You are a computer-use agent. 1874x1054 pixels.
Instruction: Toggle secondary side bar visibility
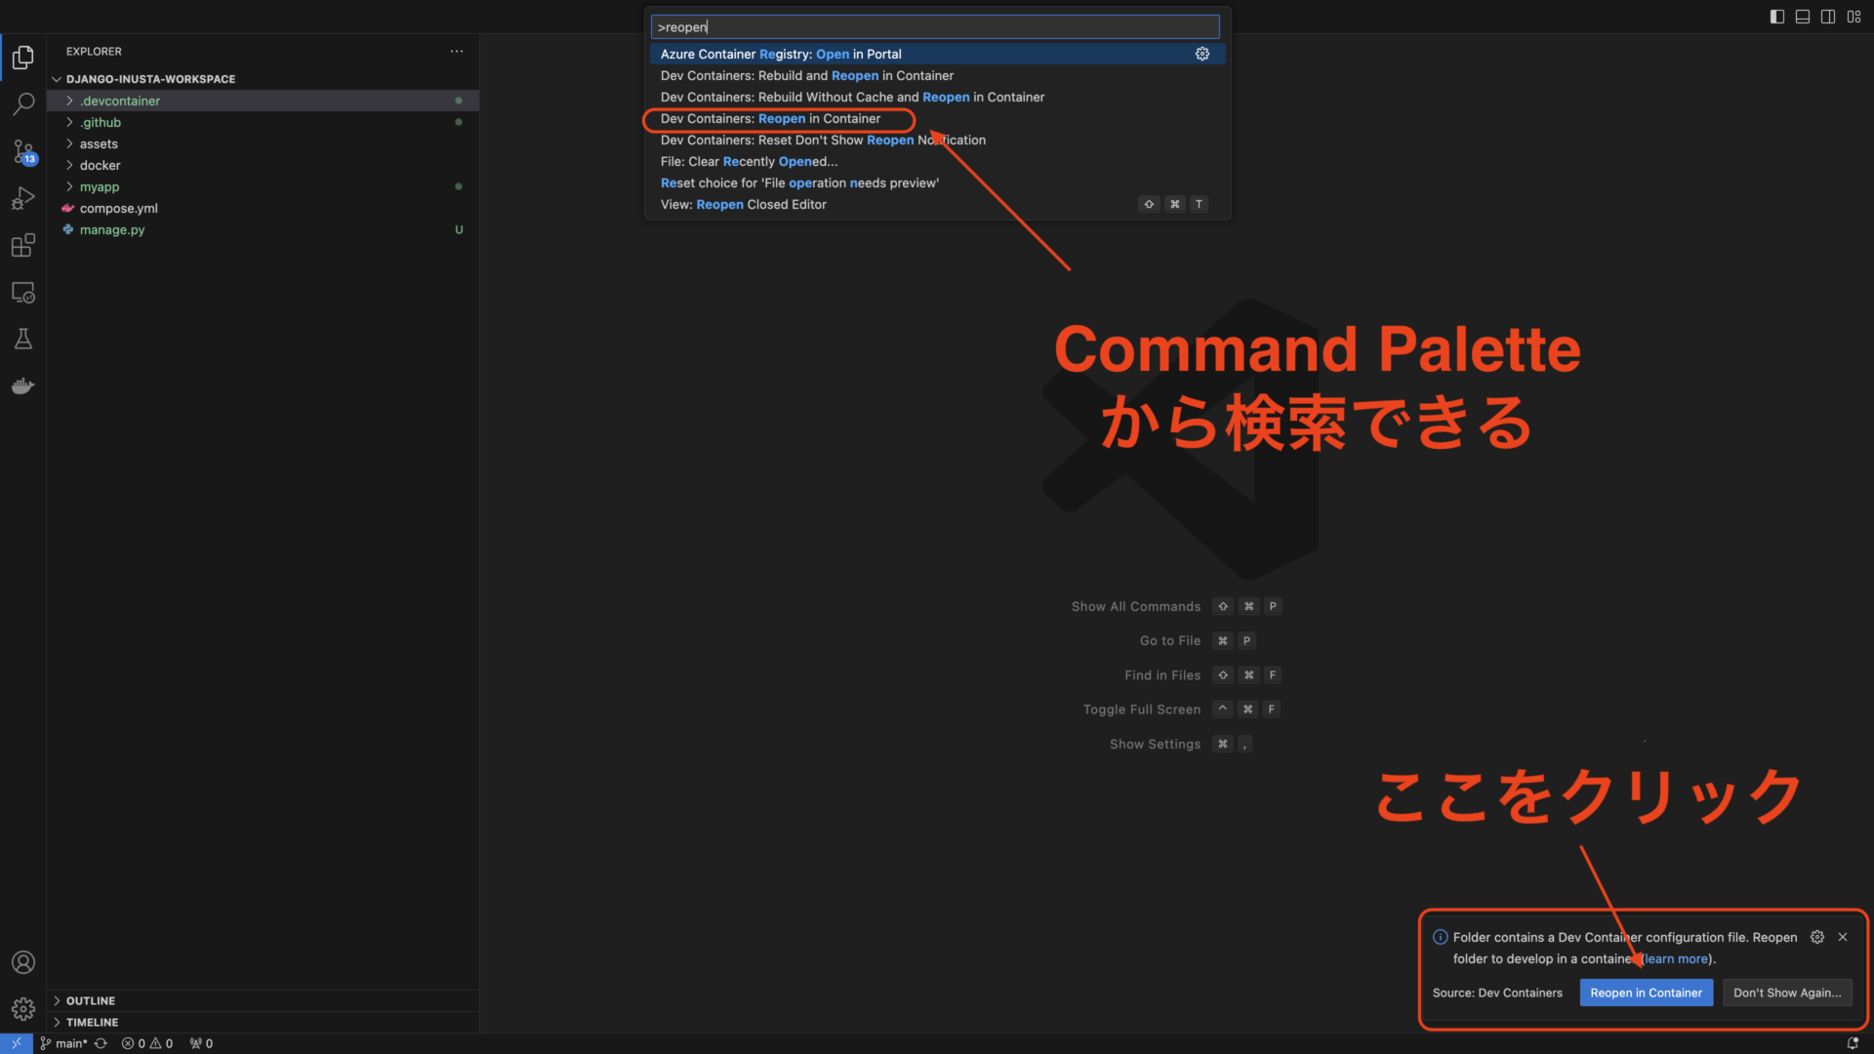[x=1828, y=17]
